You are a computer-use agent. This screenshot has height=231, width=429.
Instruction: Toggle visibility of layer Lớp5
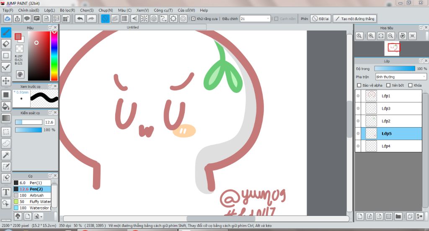point(358,133)
